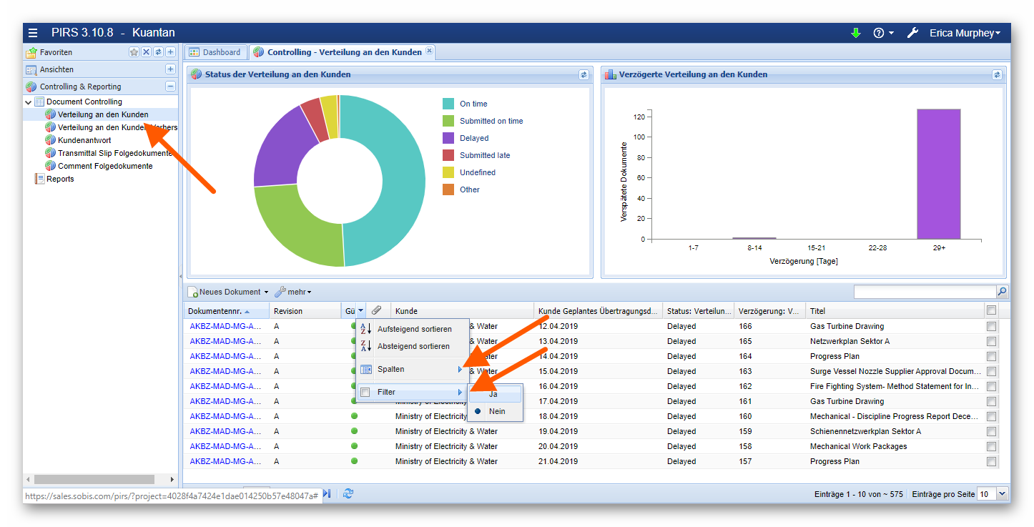The width and height of the screenshot is (1034, 527).
Task: Open the wrench settings icon in header
Action: click(x=912, y=33)
